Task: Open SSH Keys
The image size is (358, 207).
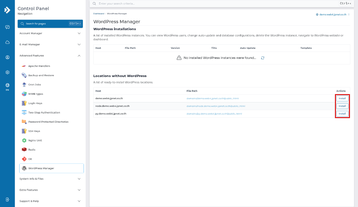Action: (34, 131)
